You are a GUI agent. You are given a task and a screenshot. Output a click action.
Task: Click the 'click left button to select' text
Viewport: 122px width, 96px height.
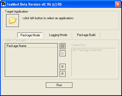click(x=48, y=18)
